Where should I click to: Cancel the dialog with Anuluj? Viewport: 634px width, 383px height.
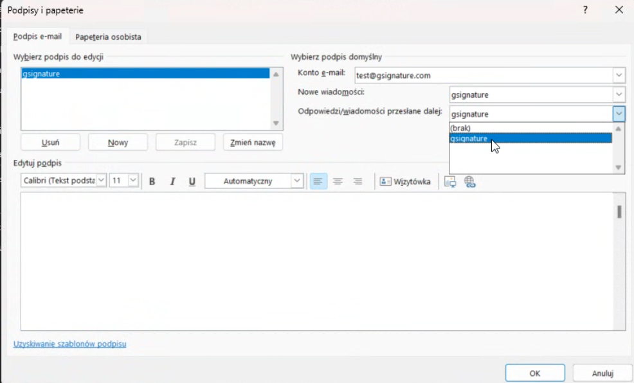tap(602, 373)
